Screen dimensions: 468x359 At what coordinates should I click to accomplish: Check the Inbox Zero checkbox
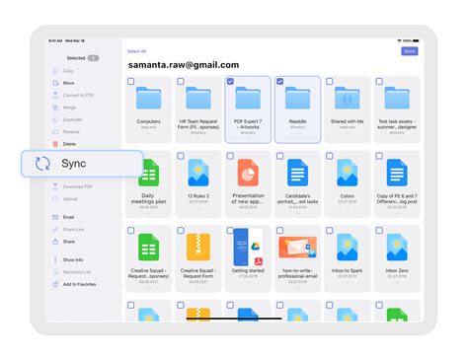tap(379, 231)
